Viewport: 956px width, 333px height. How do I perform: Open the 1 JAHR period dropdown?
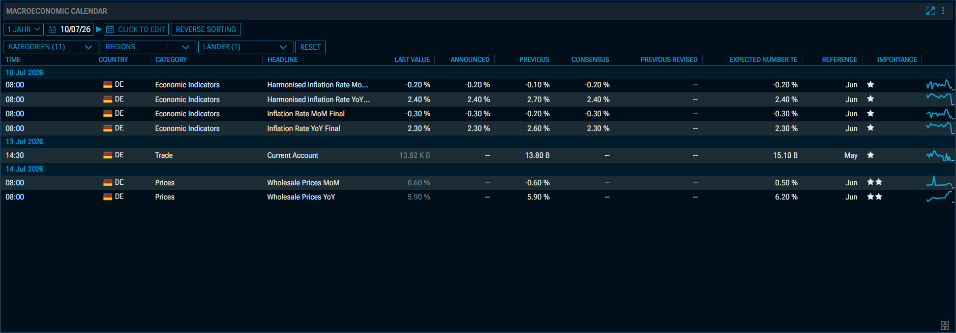(x=23, y=29)
